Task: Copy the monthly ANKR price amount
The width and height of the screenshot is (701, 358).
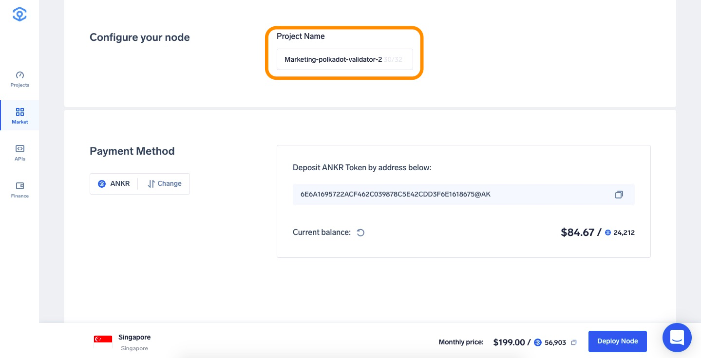Action: point(573,342)
